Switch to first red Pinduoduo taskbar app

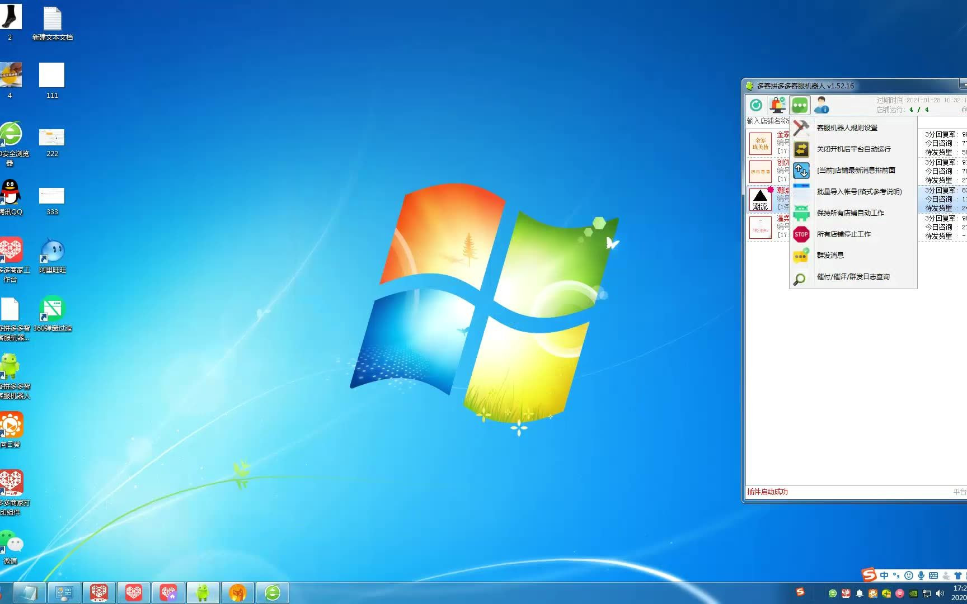point(98,593)
